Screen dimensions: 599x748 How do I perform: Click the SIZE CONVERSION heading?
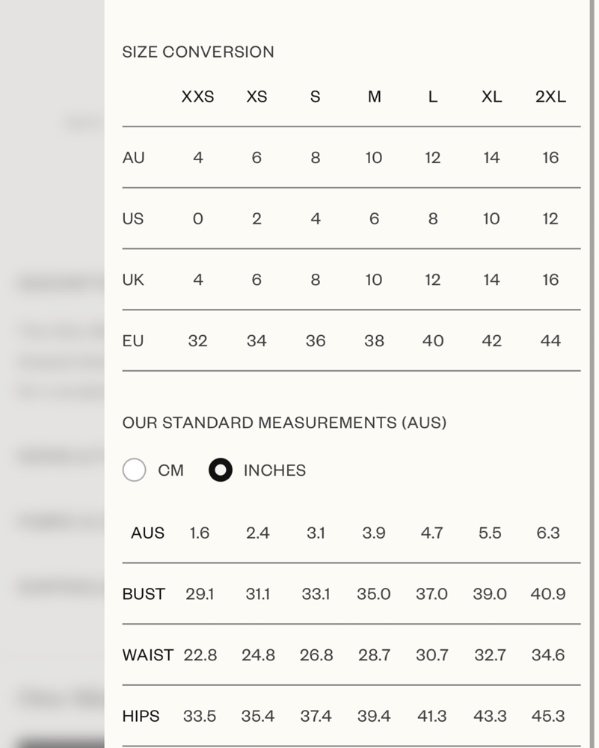(198, 52)
